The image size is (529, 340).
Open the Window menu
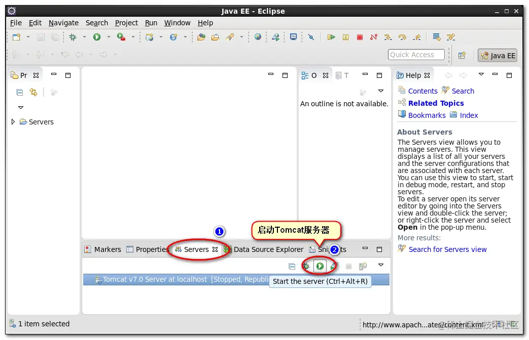coord(177,23)
